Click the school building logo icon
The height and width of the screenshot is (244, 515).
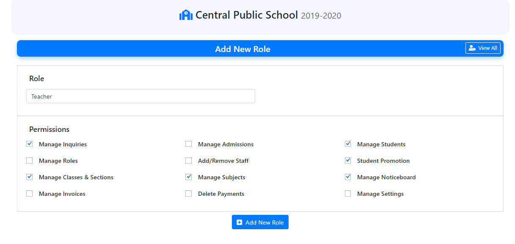pyautogui.click(x=186, y=15)
